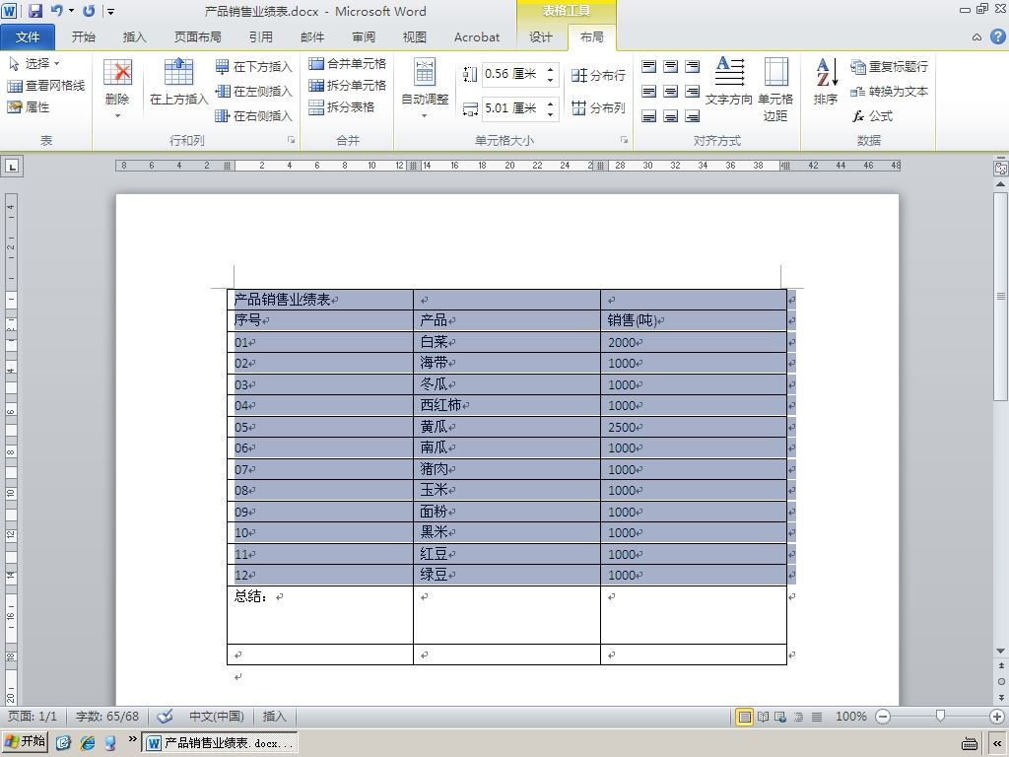Click the row height input field 0.56 厘米
Image resolution: width=1009 pixels, height=757 pixels.
point(512,74)
